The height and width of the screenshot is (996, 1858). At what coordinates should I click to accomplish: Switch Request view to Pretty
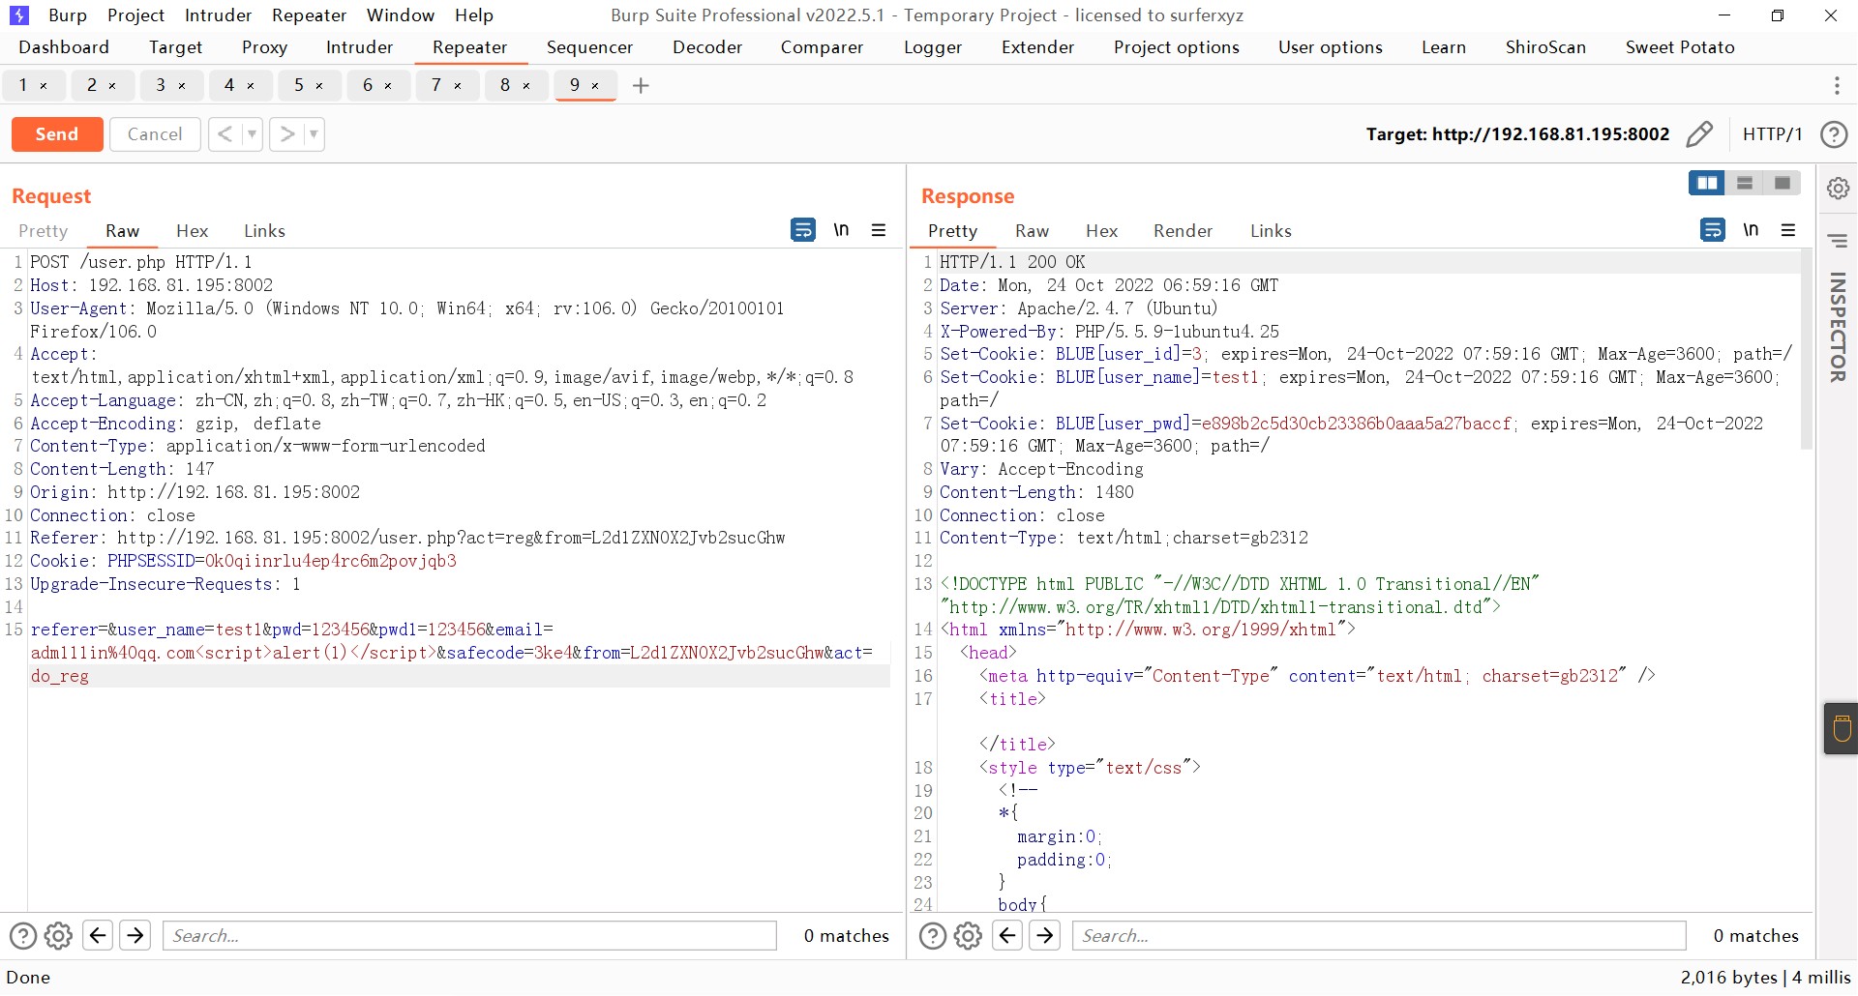point(44,231)
